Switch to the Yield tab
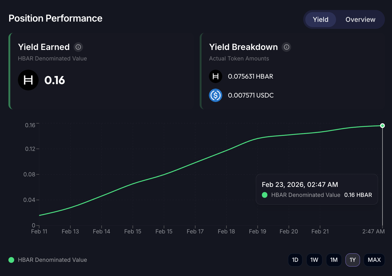Viewport: 392px width, 276px height. click(x=320, y=19)
